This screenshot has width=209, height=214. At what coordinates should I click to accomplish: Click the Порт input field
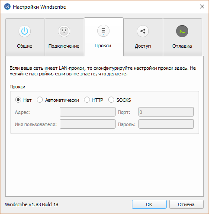point(166,112)
